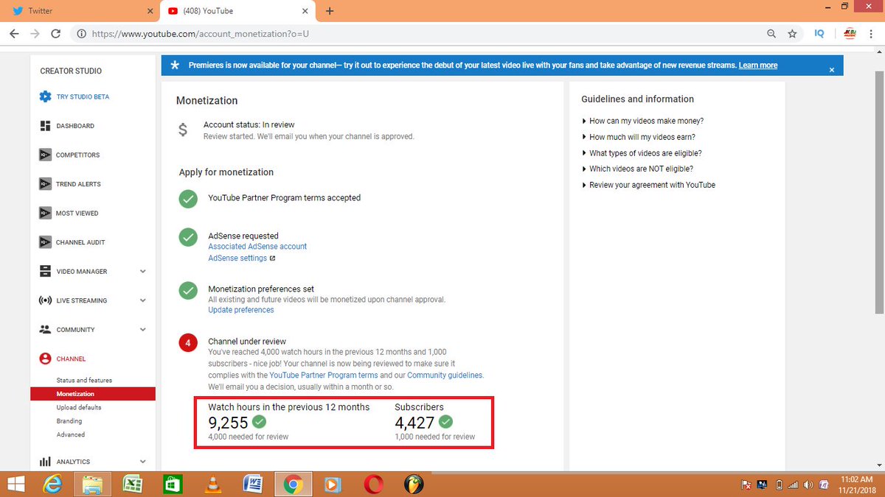The height and width of the screenshot is (497, 885).
Task: Open Windows Start menu
Action: tap(15, 484)
